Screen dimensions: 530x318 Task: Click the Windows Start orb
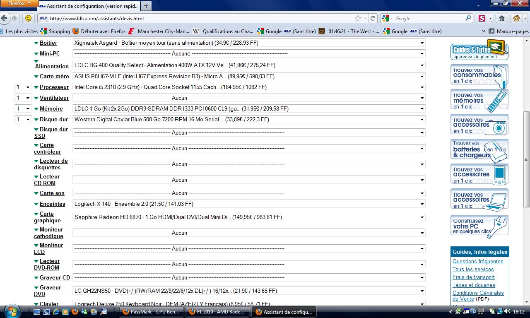point(12,311)
